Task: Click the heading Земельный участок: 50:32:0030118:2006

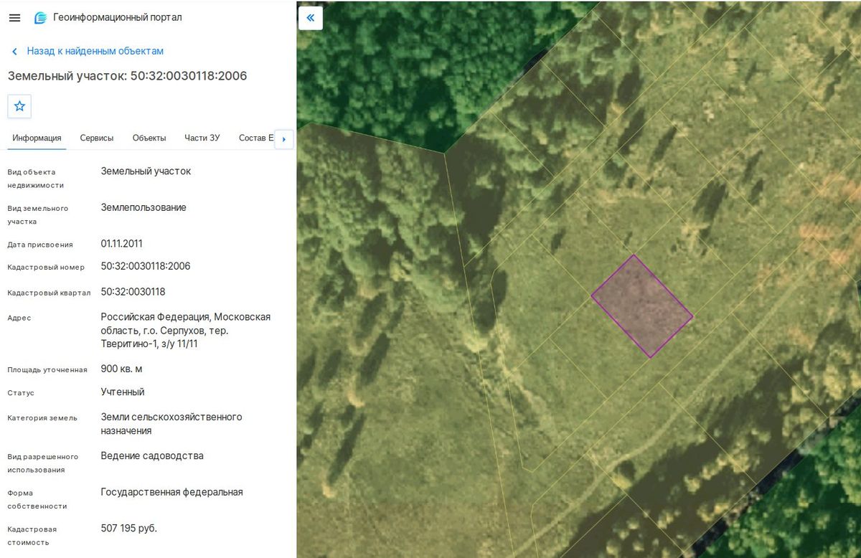Action: point(127,76)
